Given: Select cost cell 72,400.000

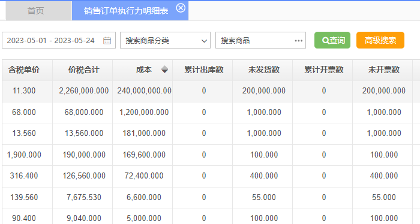Looking at the screenshot, I should click(143, 176).
